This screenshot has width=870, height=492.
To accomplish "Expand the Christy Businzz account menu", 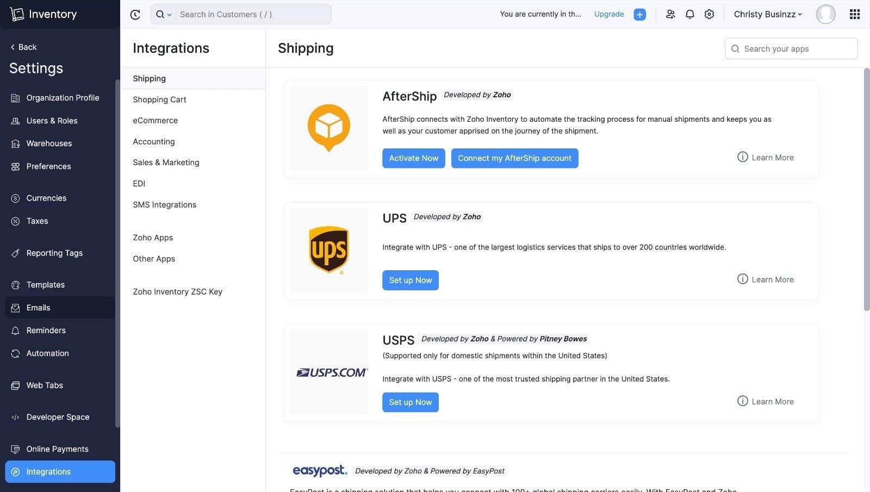I will [767, 14].
